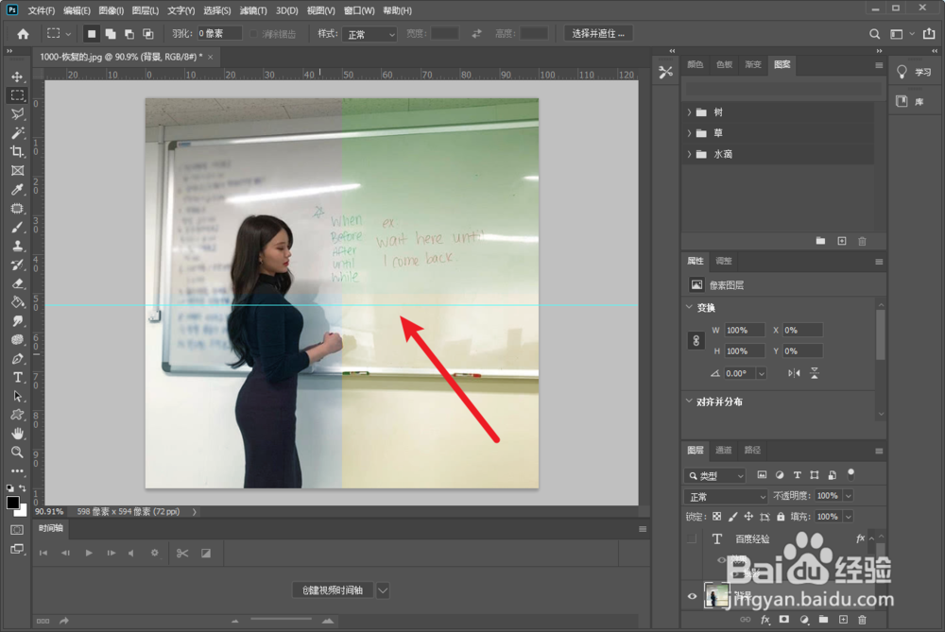Select the Zoom tool

[x=17, y=452]
